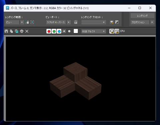
Task: Clear the rendered image with X icon
Action: pos(27,31)
